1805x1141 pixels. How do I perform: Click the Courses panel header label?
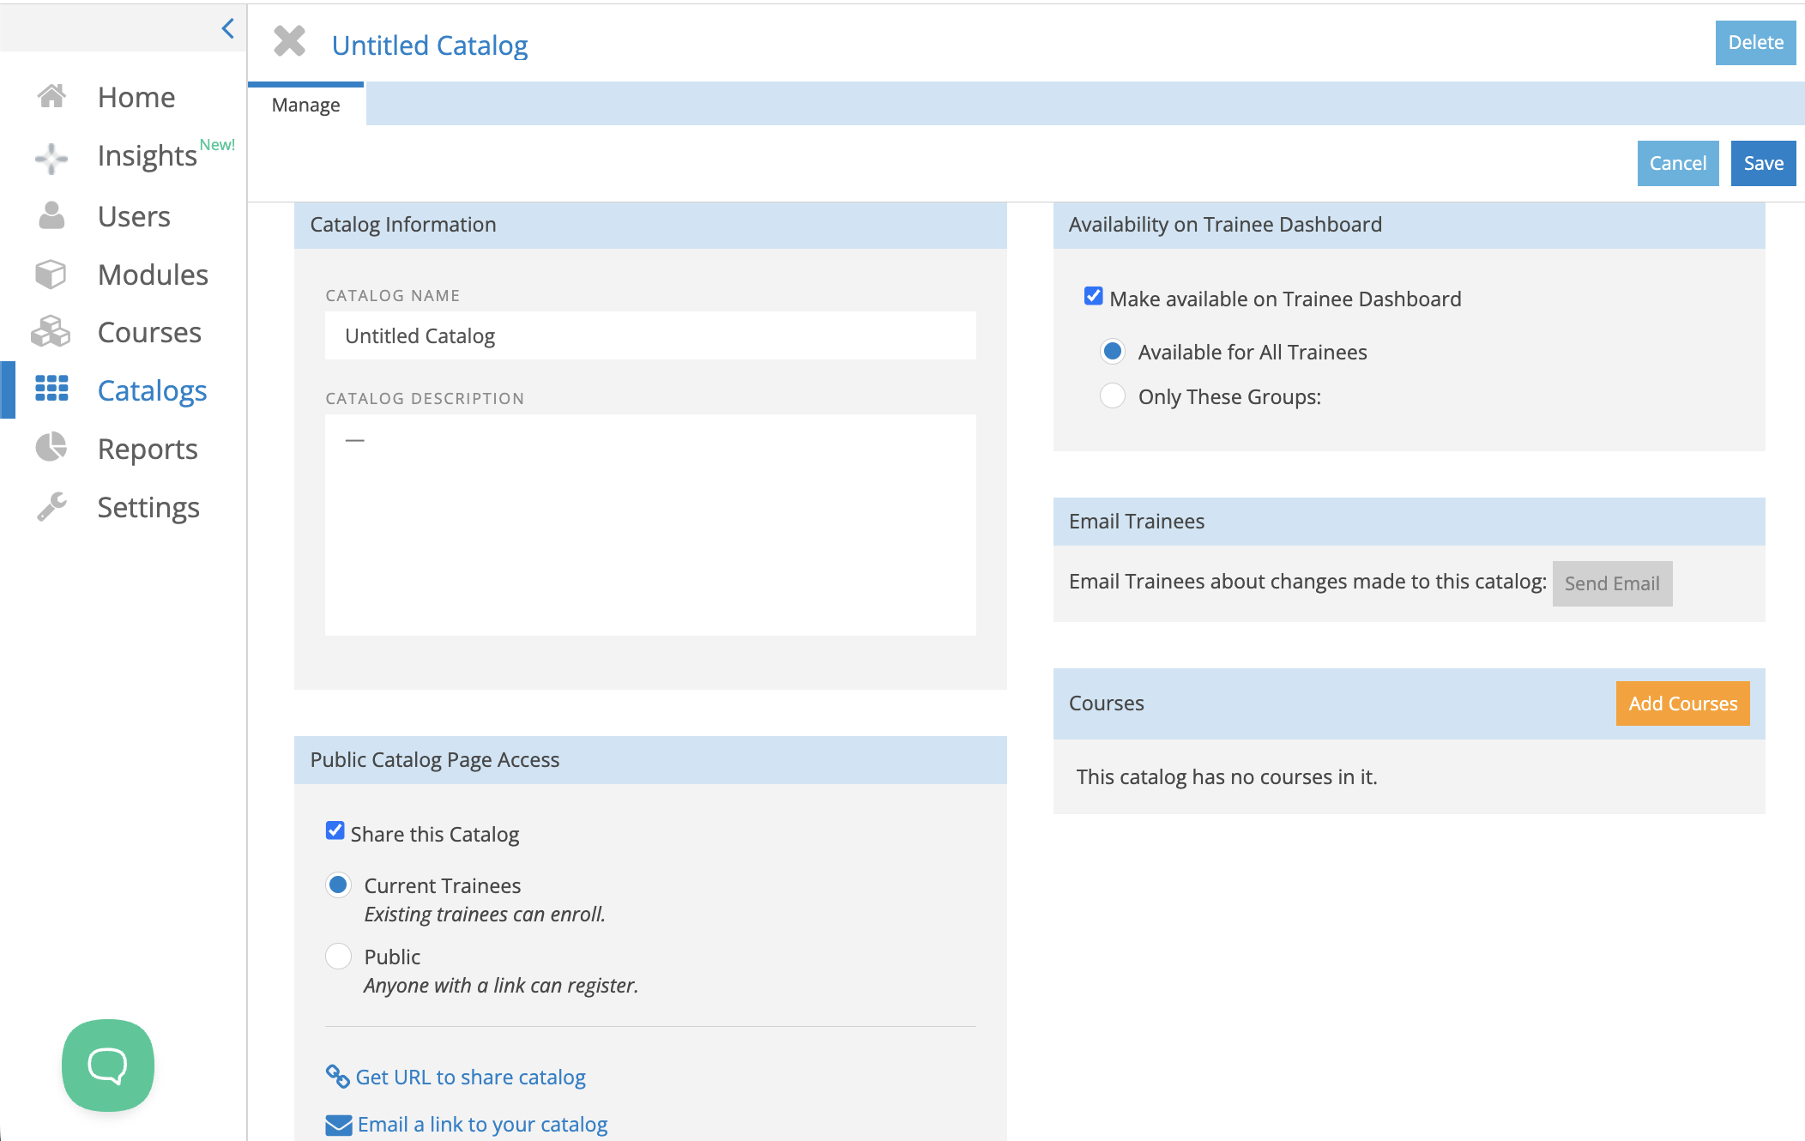pos(1107,703)
